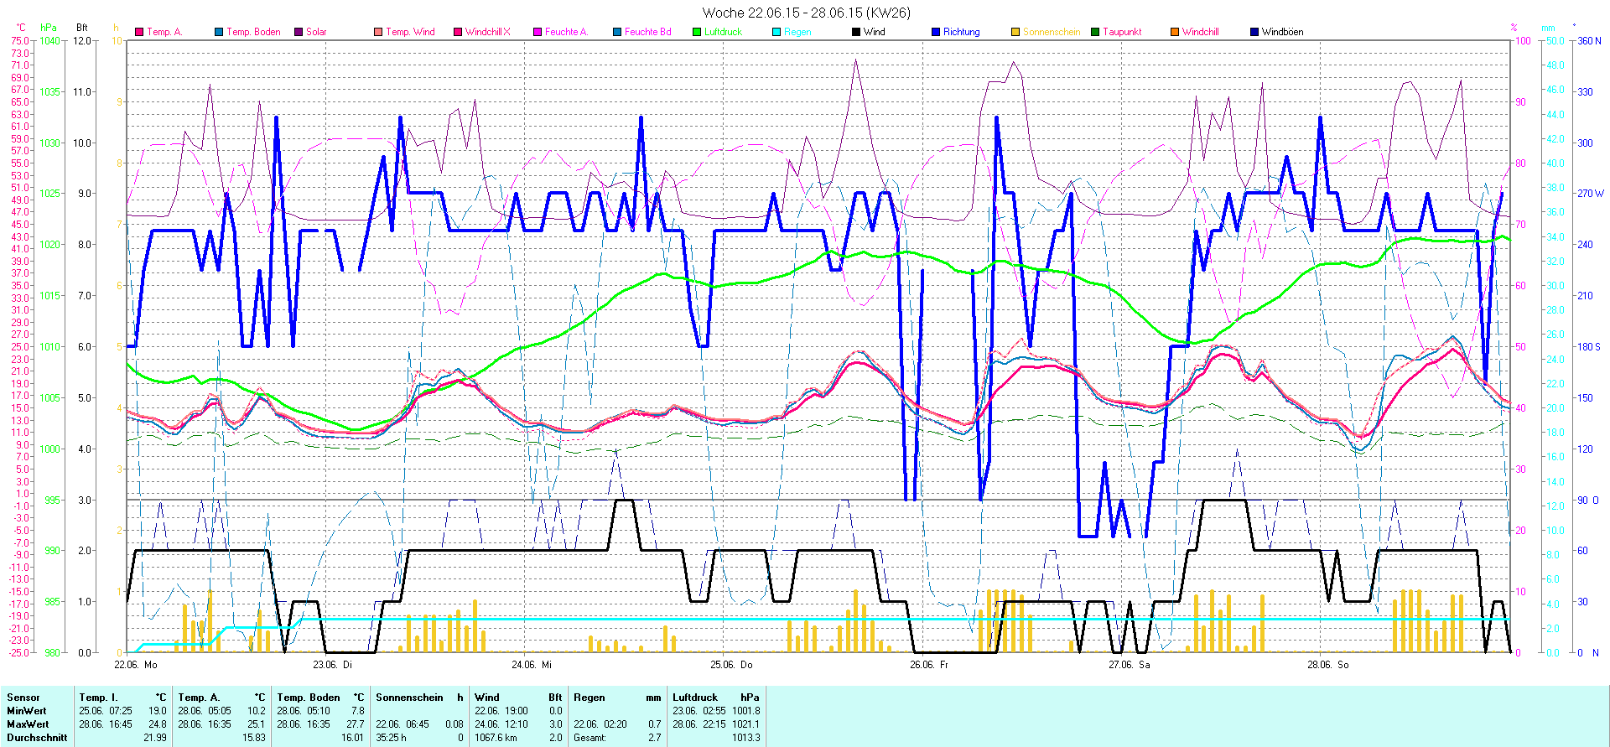Select the 26.06. Fr date label

[x=929, y=665]
